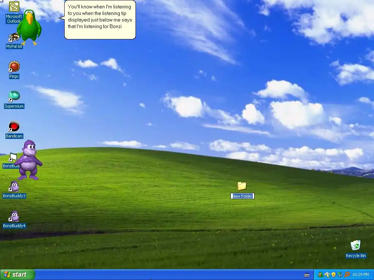This screenshot has height=280, width=374.
Task: Select the Supermium browser shortcut
Action: 14,96
